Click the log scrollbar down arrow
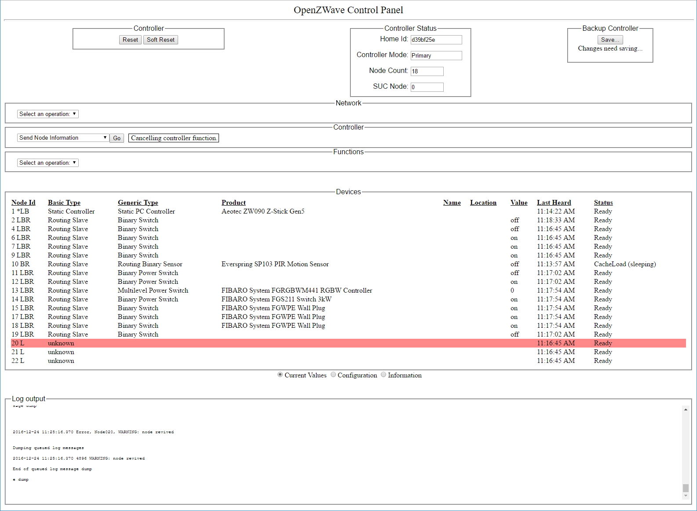This screenshot has height=511, width=697. pyautogui.click(x=686, y=496)
